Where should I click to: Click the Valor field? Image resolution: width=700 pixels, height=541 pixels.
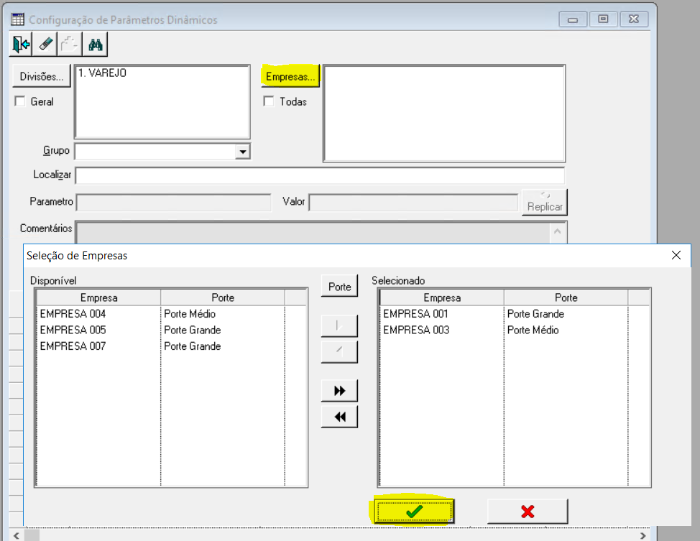tap(413, 202)
